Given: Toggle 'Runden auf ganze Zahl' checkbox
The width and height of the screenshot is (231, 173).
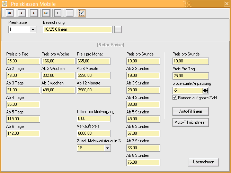Looking at the screenshot, I should (175, 98).
